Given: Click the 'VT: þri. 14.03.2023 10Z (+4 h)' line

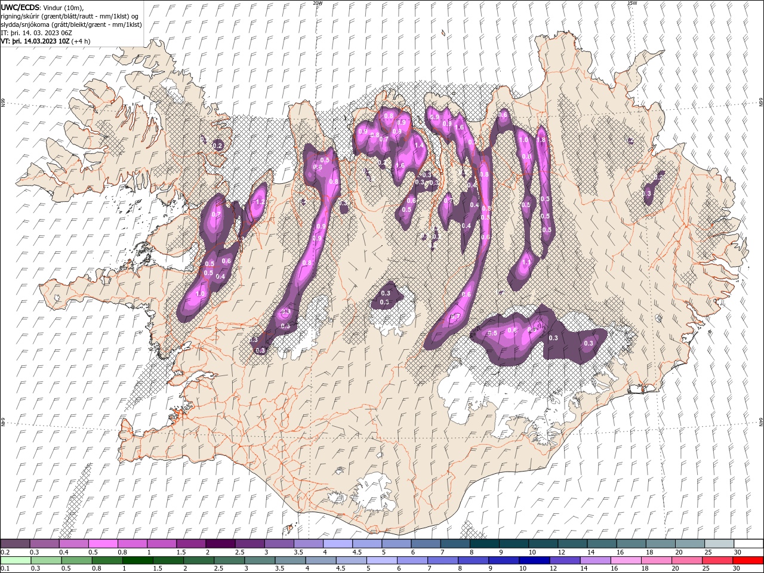Looking at the screenshot, I should point(46,41).
